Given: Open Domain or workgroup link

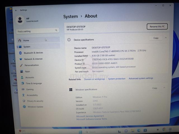Looking at the screenshot, I should 95,79.
